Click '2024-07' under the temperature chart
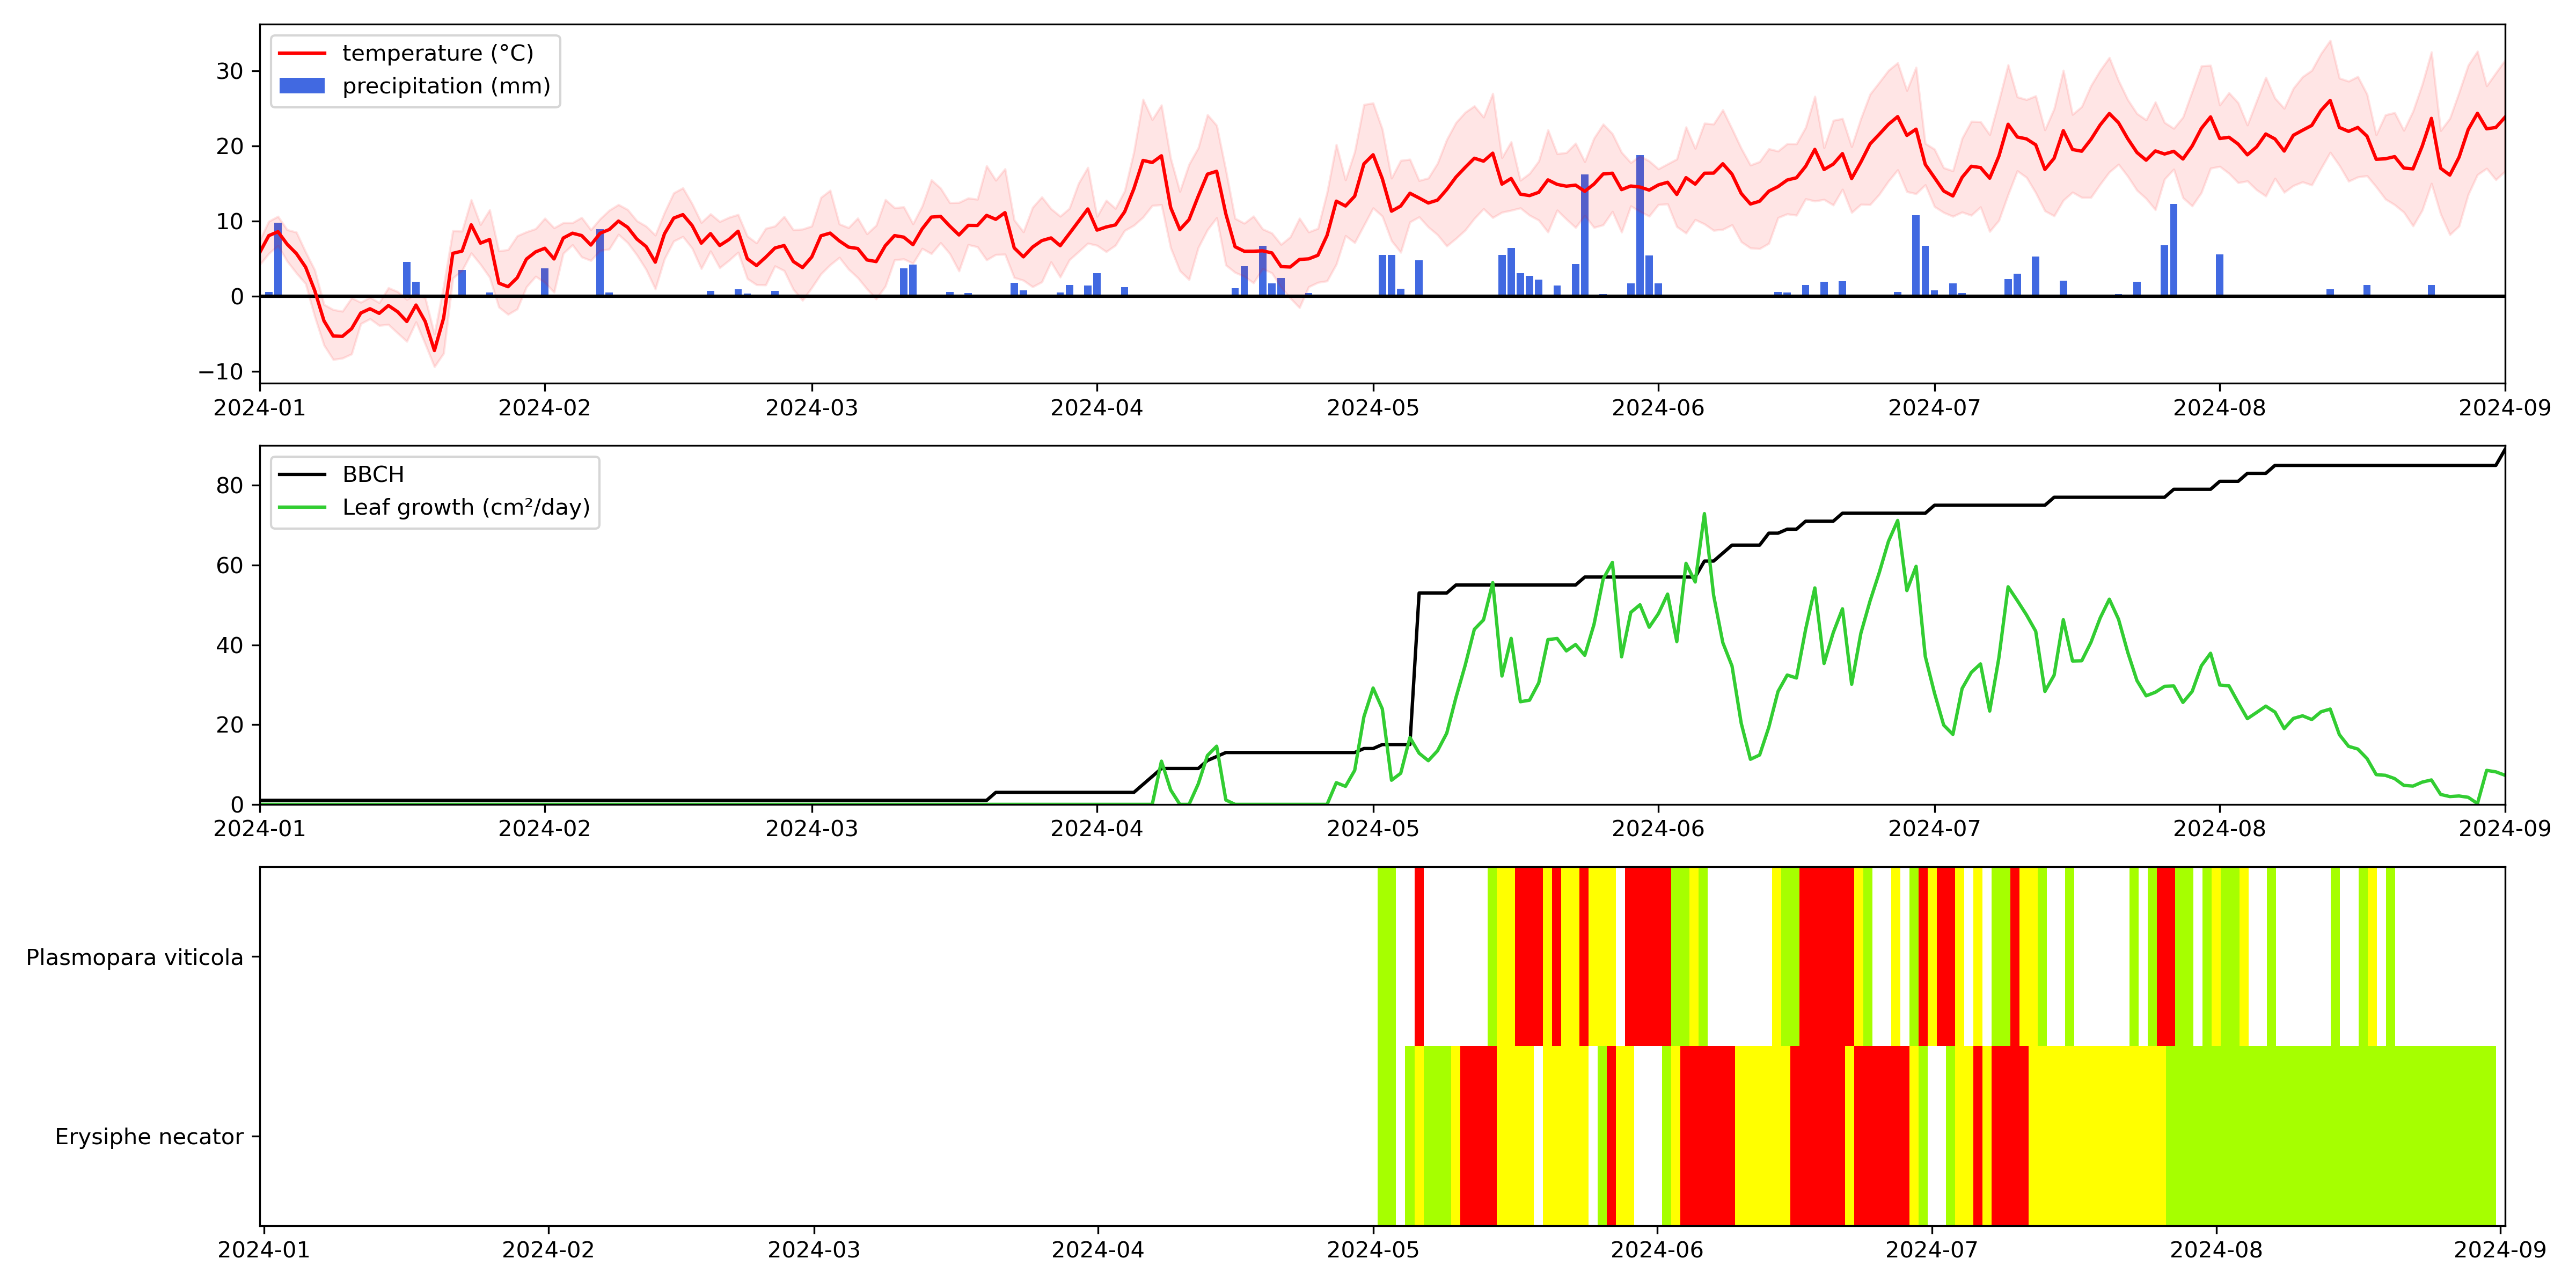2576x1288 pixels. point(1934,408)
